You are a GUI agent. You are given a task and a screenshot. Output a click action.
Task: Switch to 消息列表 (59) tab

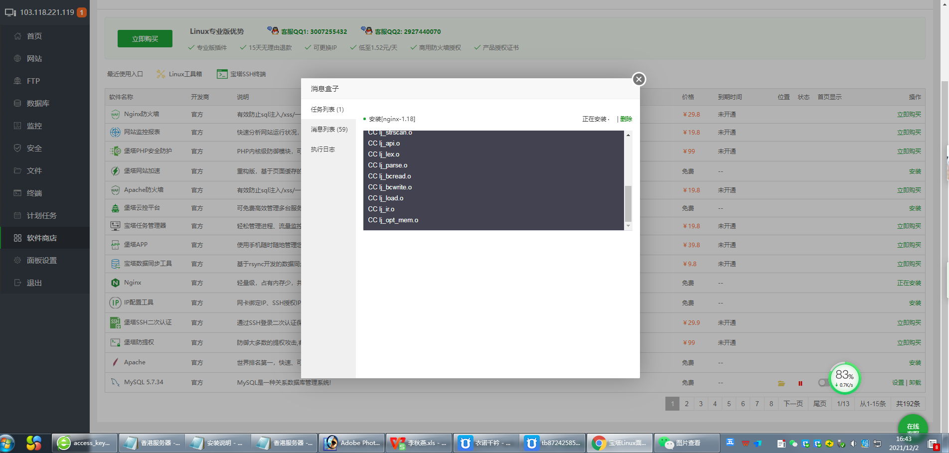click(329, 129)
